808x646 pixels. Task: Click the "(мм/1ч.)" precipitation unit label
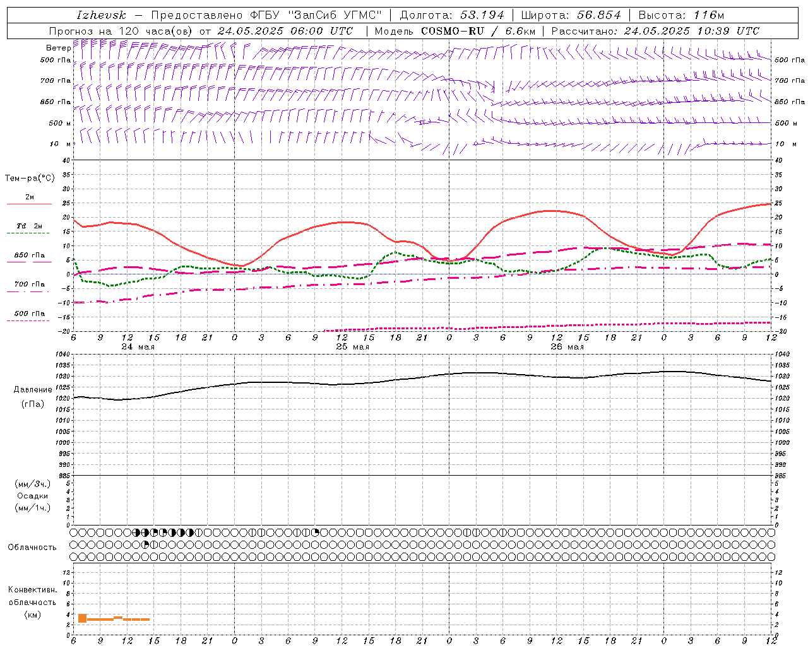[x=33, y=508]
